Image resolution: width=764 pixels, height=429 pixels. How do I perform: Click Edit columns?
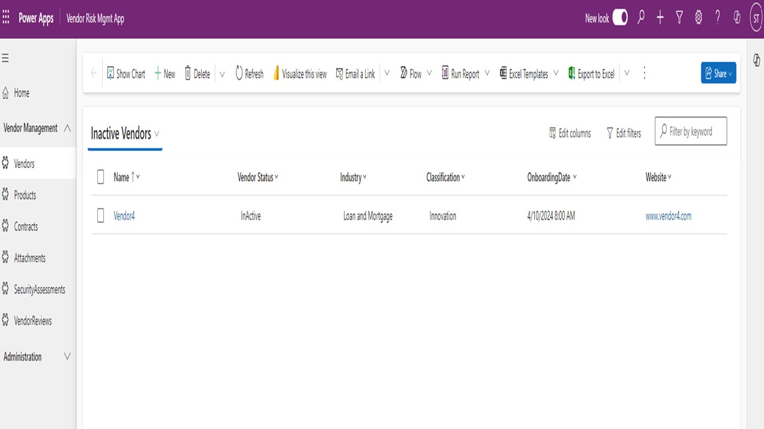pyautogui.click(x=570, y=133)
